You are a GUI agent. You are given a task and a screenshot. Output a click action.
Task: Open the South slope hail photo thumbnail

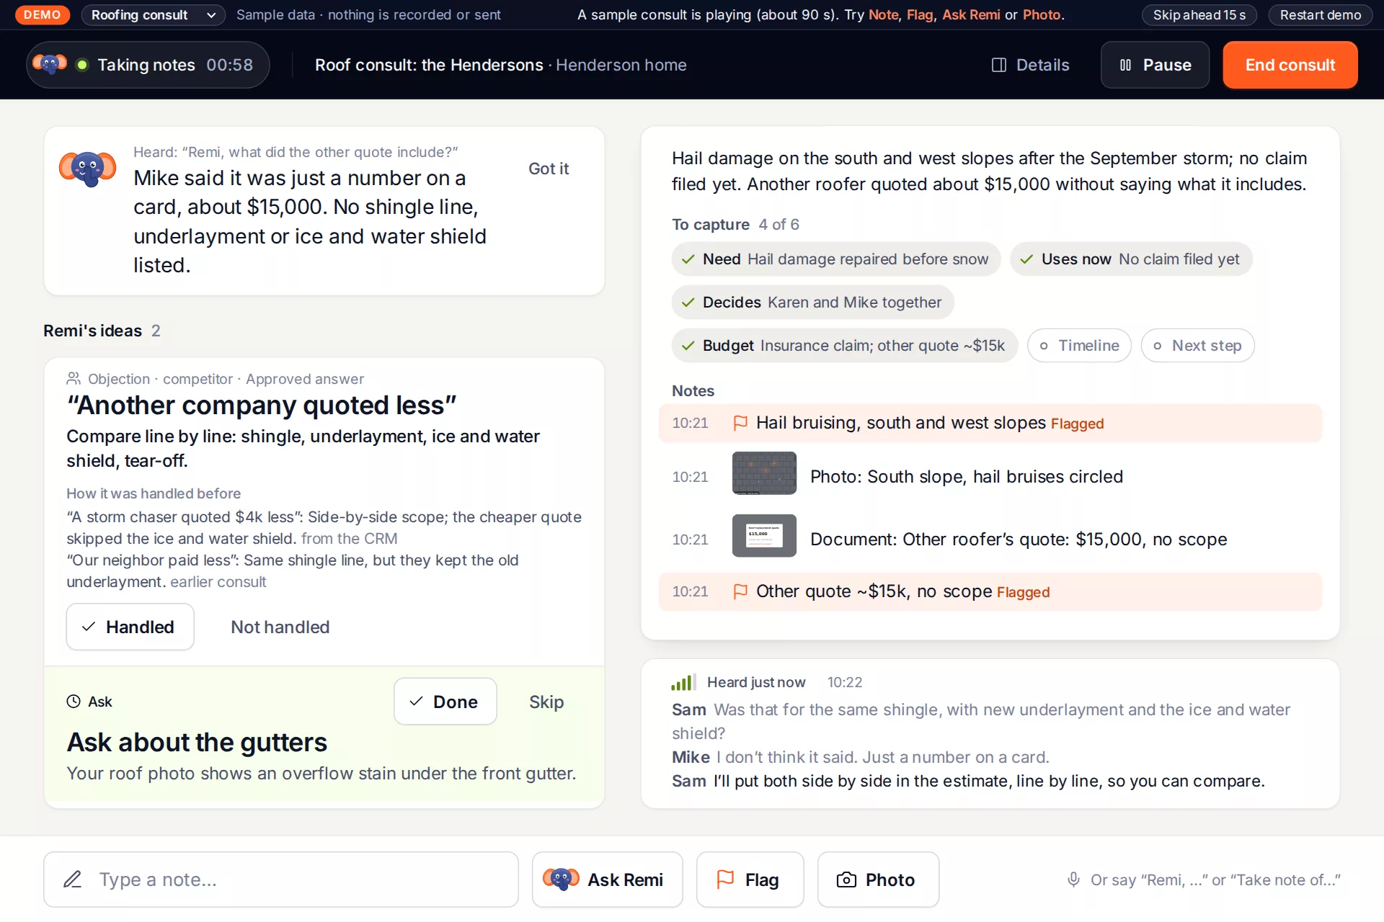(764, 473)
